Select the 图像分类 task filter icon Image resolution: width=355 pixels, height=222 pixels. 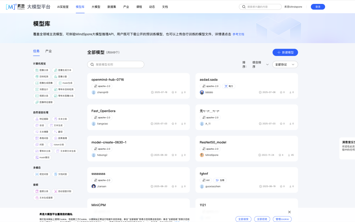click(36, 70)
